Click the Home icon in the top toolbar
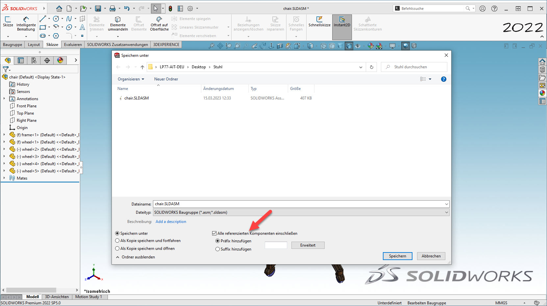 (x=59, y=9)
